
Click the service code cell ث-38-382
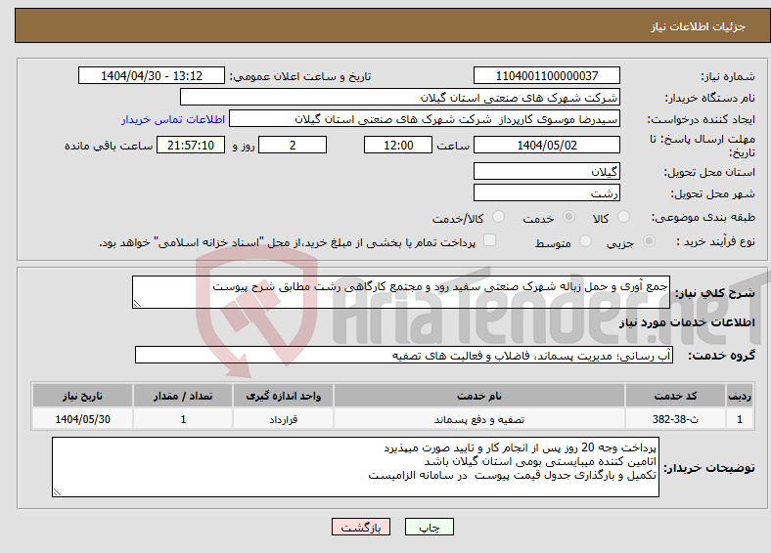click(676, 419)
